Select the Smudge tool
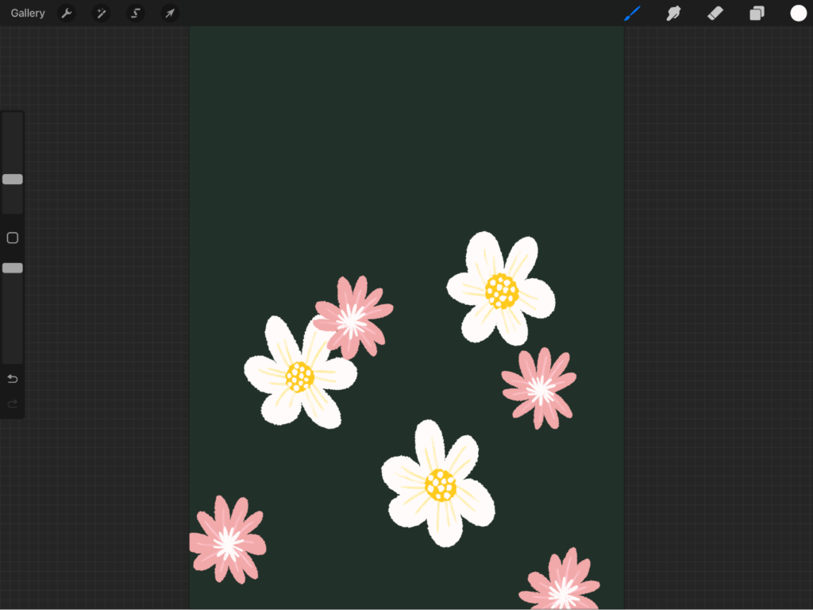The width and height of the screenshot is (813, 610). pos(673,13)
